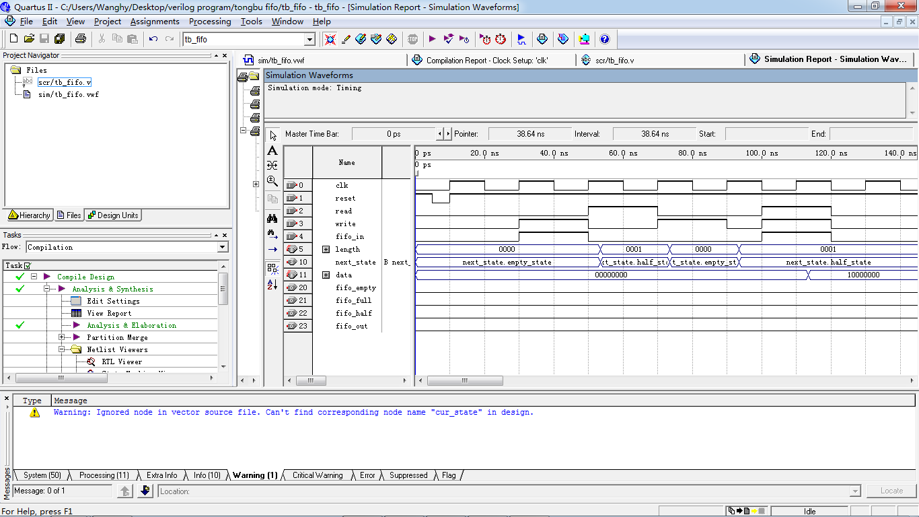
Task: Toggle the Task column header checkbox
Action: click(x=28, y=266)
